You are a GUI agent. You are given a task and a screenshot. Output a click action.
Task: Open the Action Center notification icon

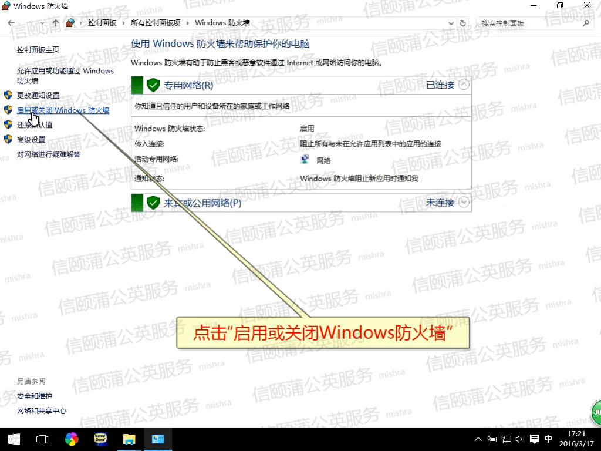coord(535,439)
